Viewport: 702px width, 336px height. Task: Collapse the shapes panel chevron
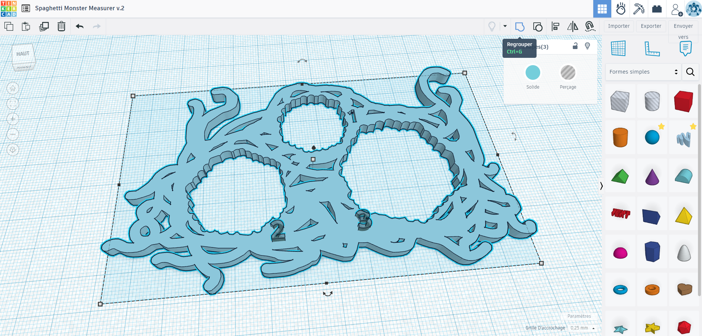coord(601,186)
